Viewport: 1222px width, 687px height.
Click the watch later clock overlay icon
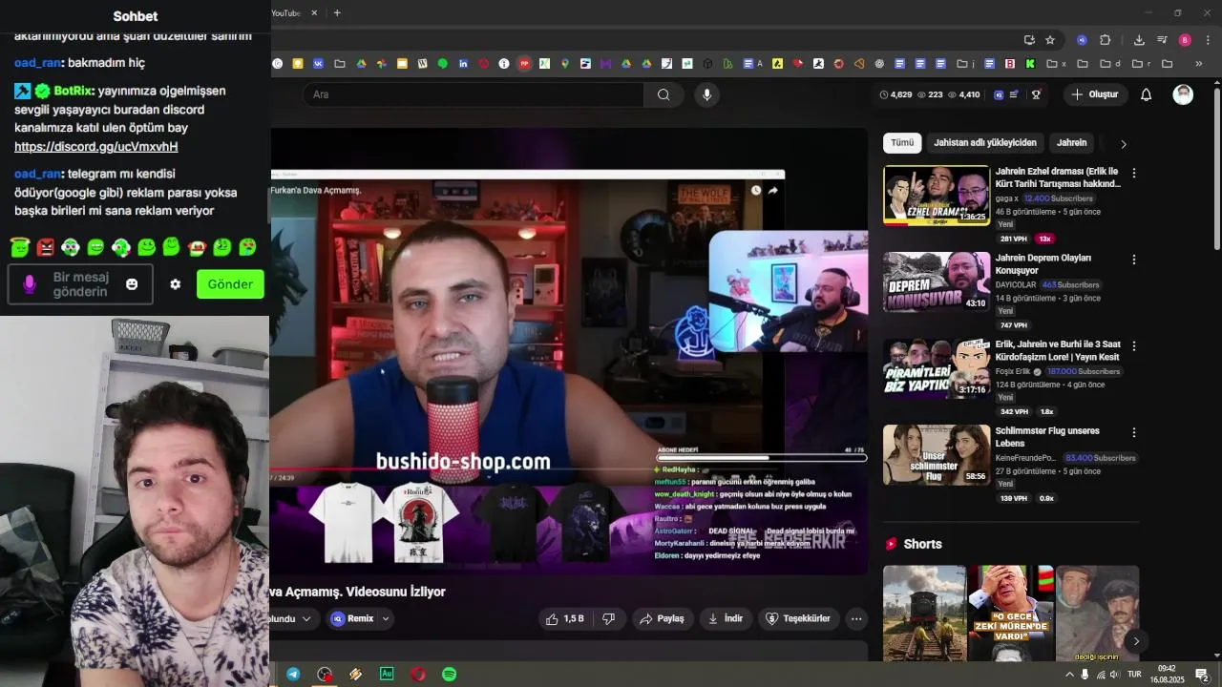click(756, 190)
